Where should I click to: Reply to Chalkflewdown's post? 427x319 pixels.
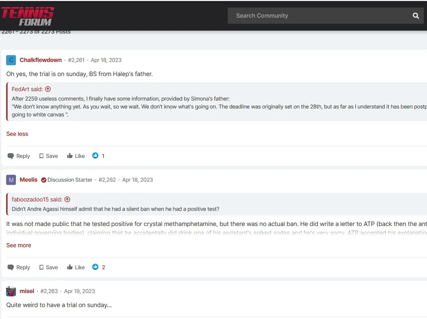[19, 156]
